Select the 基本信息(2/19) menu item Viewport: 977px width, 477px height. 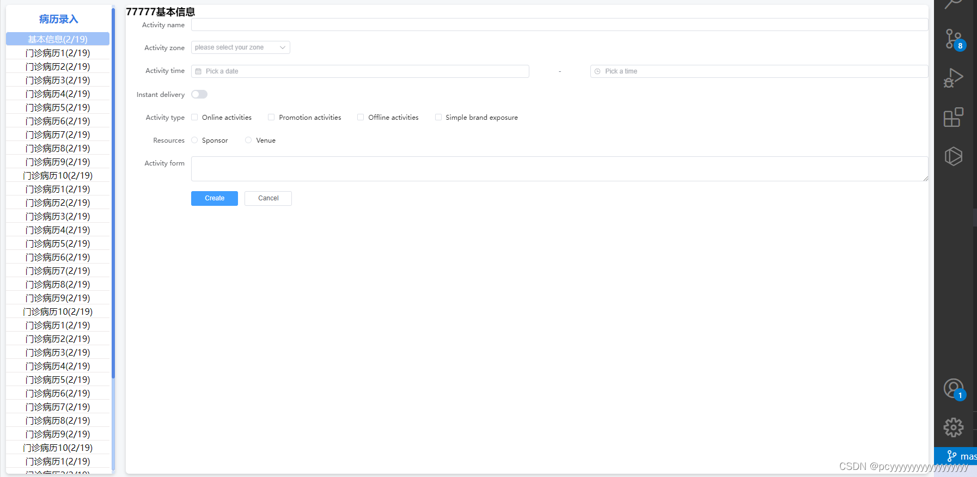(58, 39)
